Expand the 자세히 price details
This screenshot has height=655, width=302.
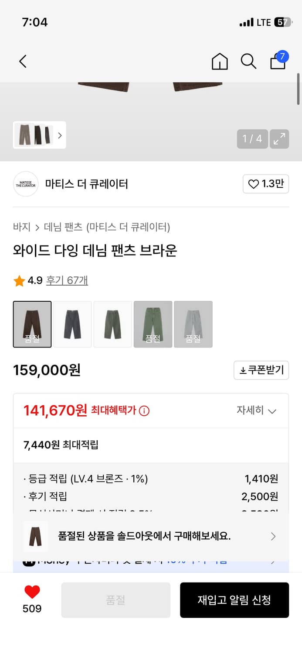(x=256, y=410)
